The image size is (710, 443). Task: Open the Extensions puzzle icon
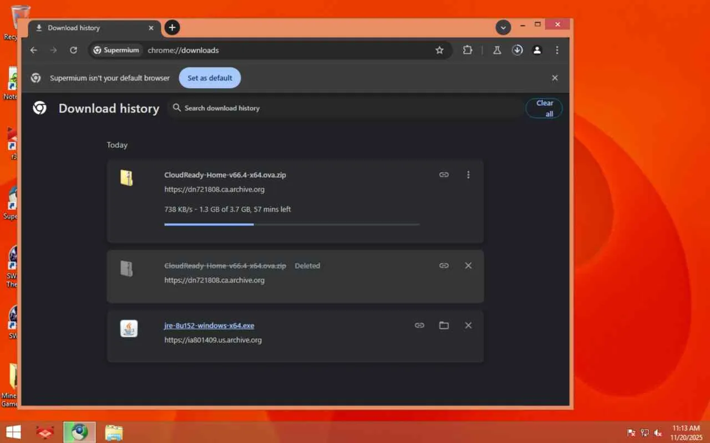click(x=468, y=50)
